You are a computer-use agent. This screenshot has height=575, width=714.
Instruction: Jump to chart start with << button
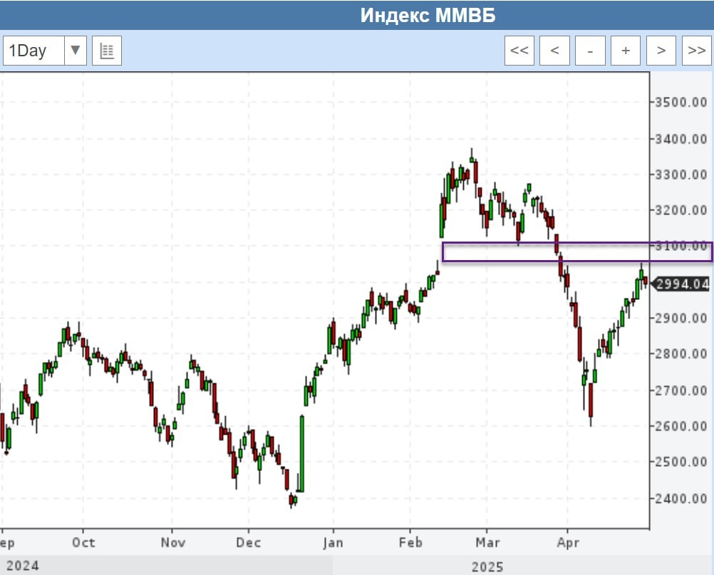click(x=519, y=51)
